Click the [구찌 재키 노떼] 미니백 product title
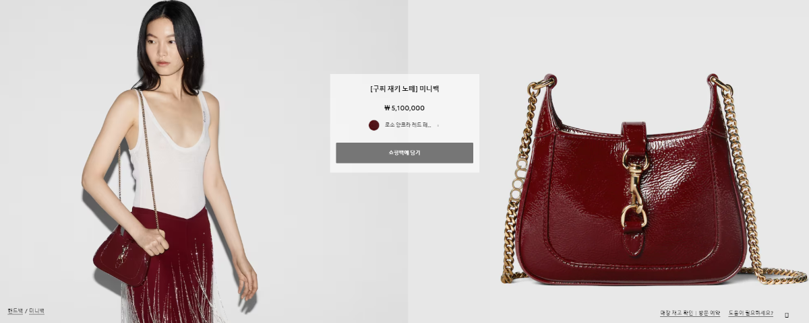The height and width of the screenshot is (323, 809). point(404,89)
